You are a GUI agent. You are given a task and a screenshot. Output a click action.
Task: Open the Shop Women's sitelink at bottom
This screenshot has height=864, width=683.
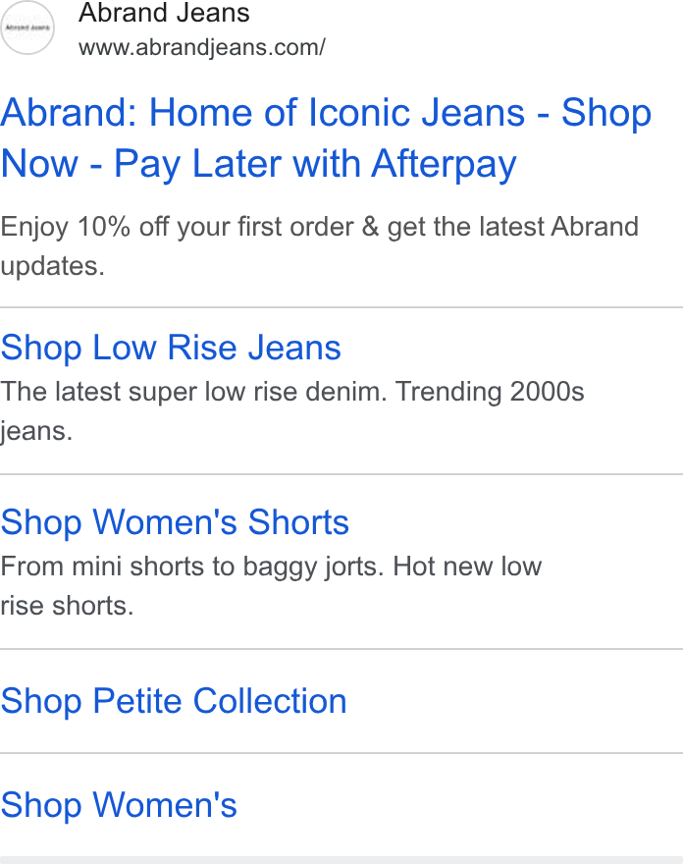click(x=119, y=804)
